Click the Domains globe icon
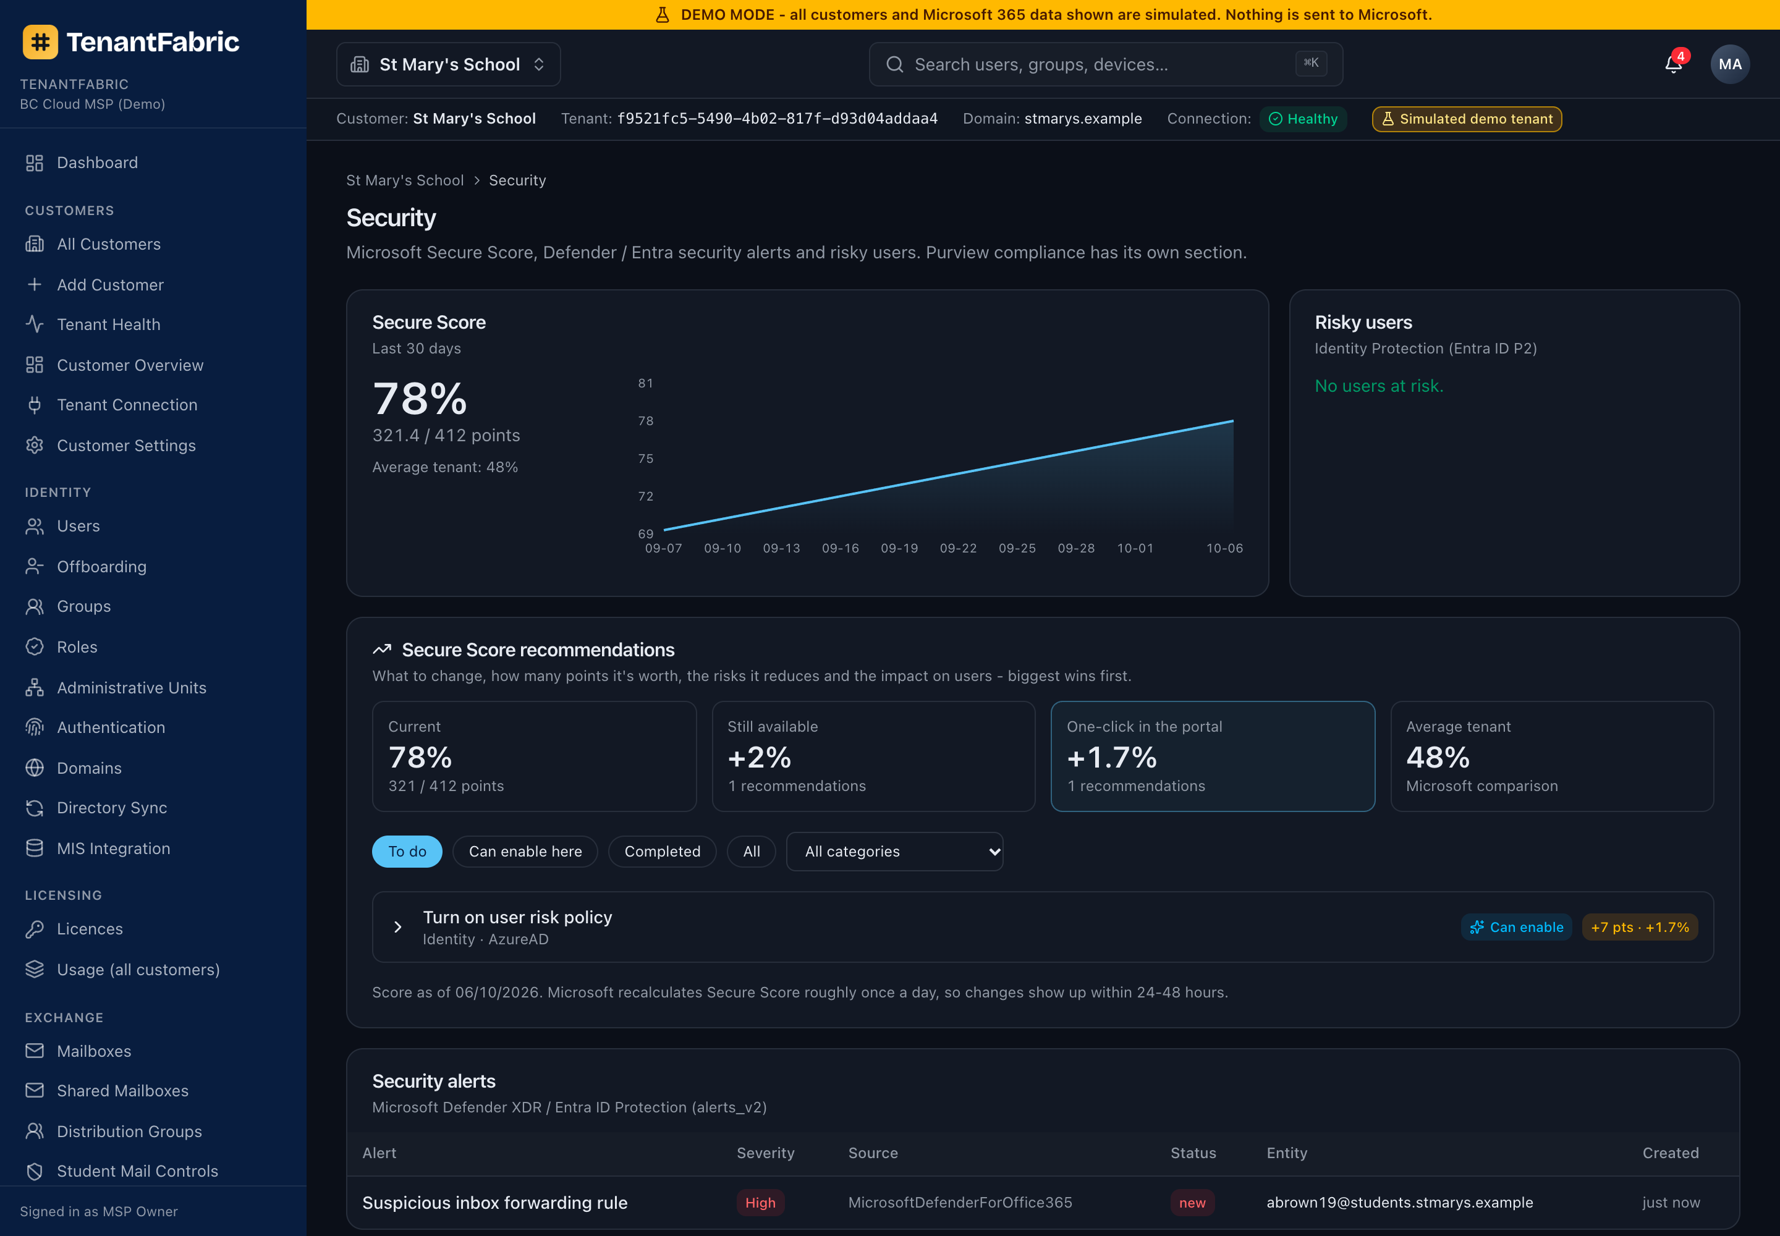Viewport: 1780px width, 1236px height. tap(34, 768)
